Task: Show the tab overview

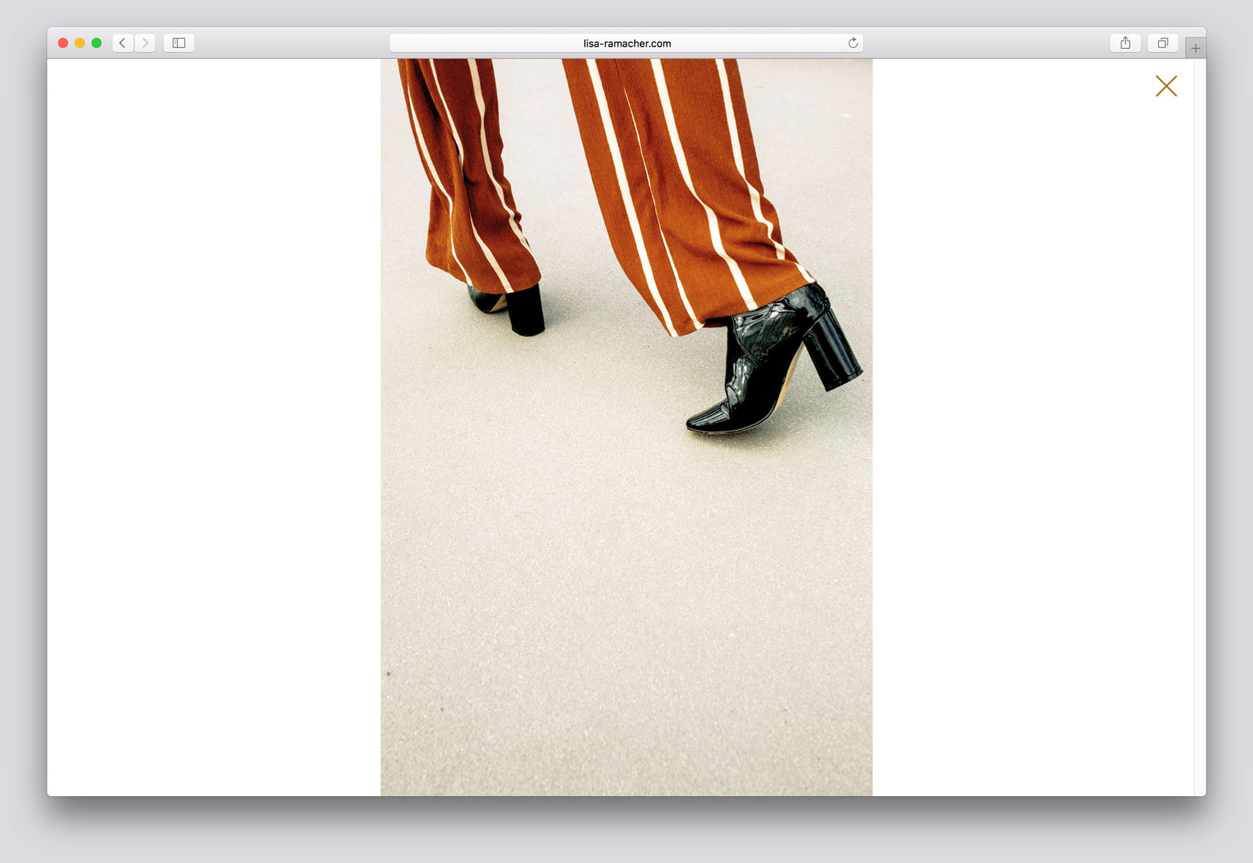Action: click(1163, 43)
